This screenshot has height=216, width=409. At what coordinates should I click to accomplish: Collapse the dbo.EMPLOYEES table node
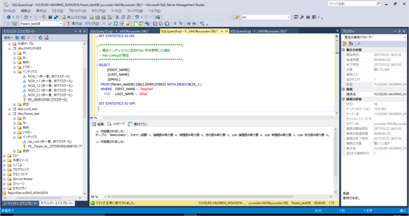(x=10, y=49)
